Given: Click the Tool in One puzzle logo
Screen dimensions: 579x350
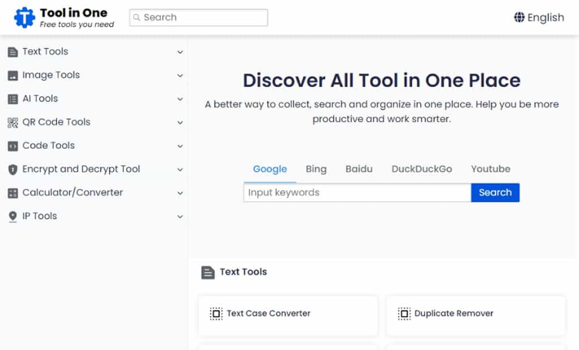Looking at the screenshot, I should coord(24,18).
